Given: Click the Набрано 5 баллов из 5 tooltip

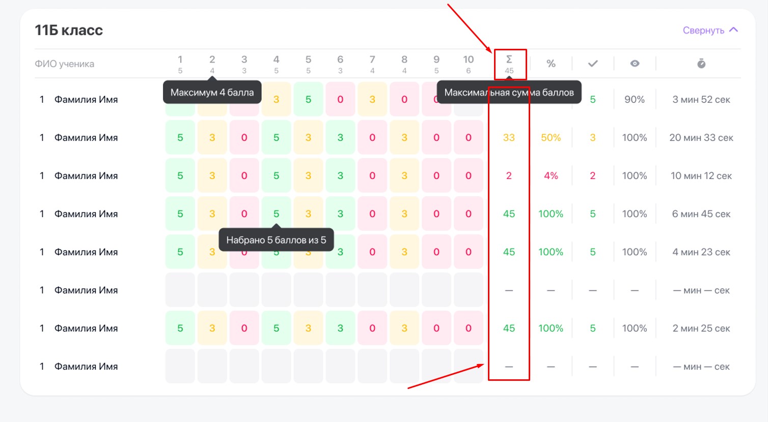Looking at the screenshot, I should tap(276, 240).
